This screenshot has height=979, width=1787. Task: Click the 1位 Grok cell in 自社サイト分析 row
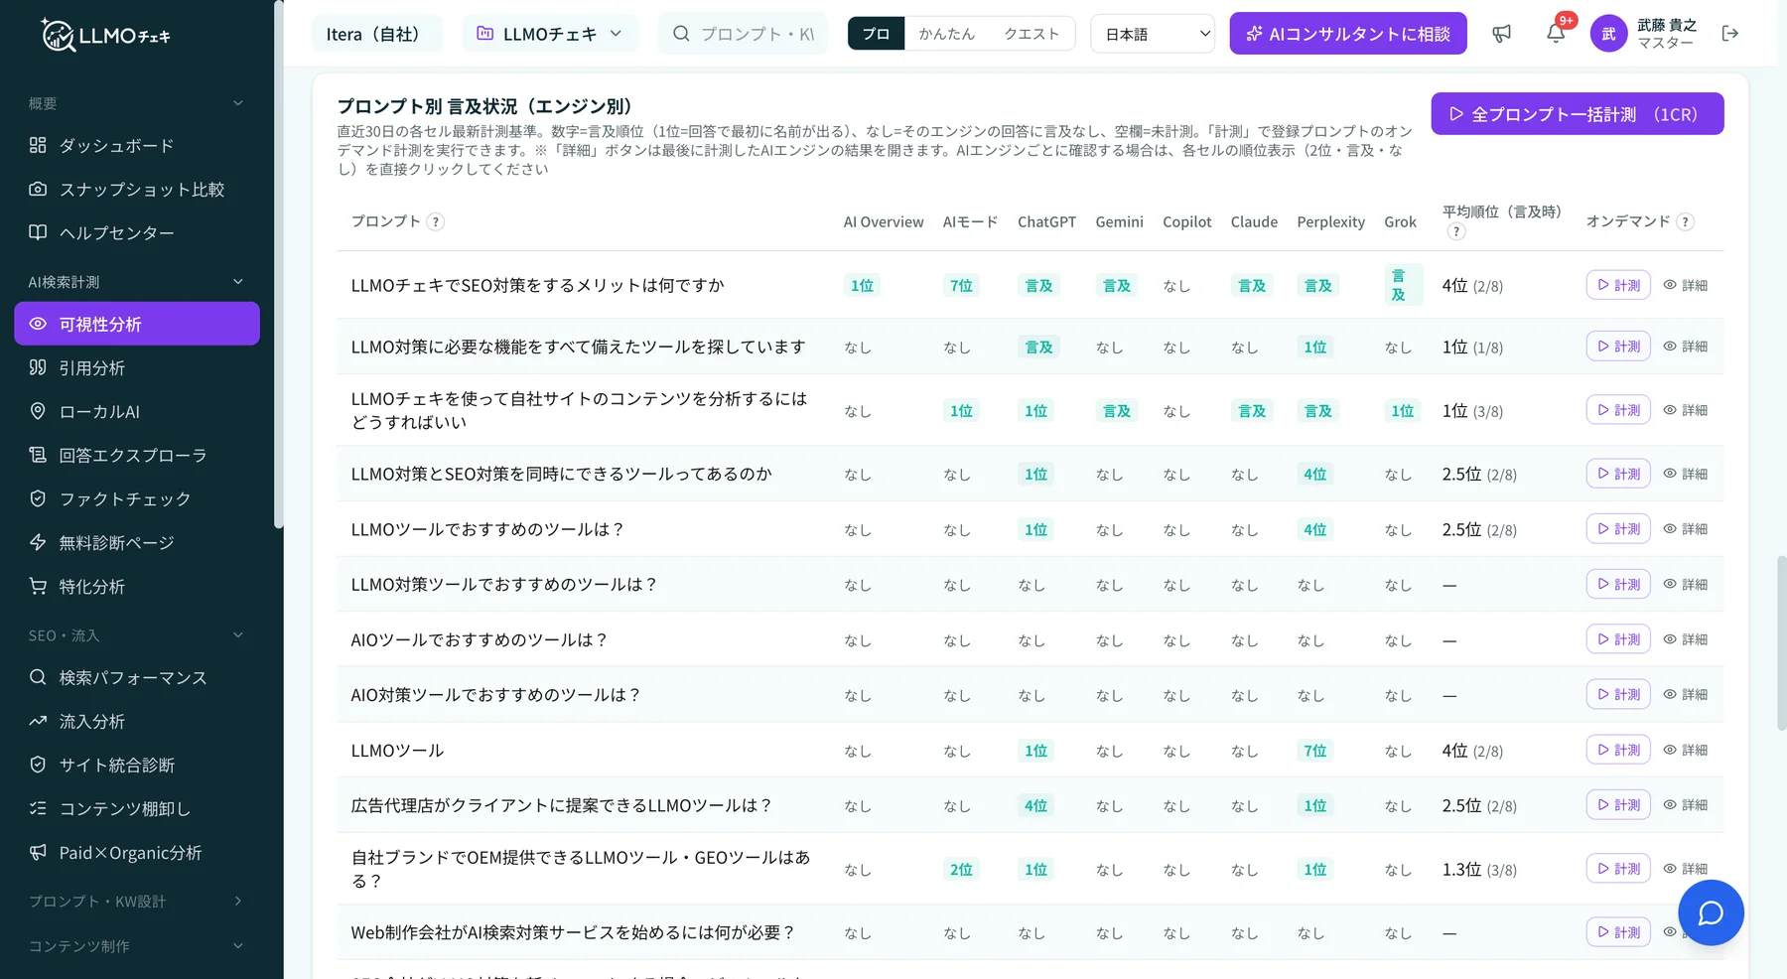(1402, 411)
